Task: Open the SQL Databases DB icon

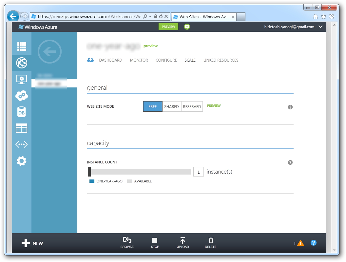Action: [22, 112]
